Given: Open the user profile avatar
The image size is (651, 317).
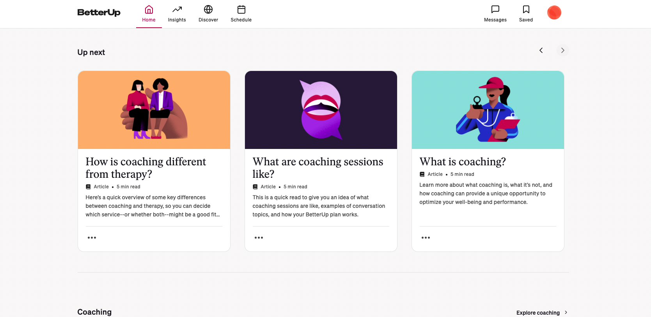Looking at the screenshot, I should (554, 12).
